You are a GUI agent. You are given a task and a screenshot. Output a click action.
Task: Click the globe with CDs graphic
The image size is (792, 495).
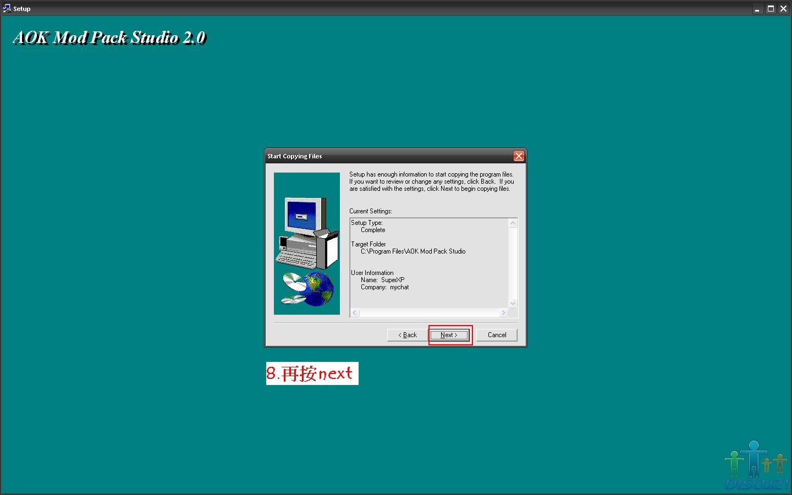coord(308,289)
